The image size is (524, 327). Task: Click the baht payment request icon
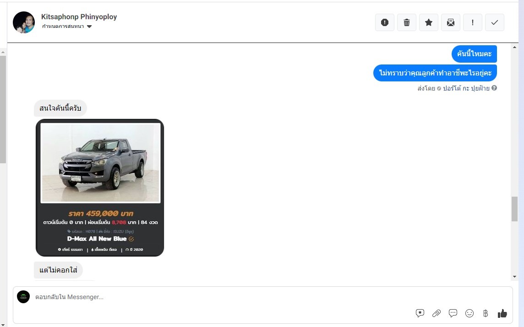click(x=486, y=313)
